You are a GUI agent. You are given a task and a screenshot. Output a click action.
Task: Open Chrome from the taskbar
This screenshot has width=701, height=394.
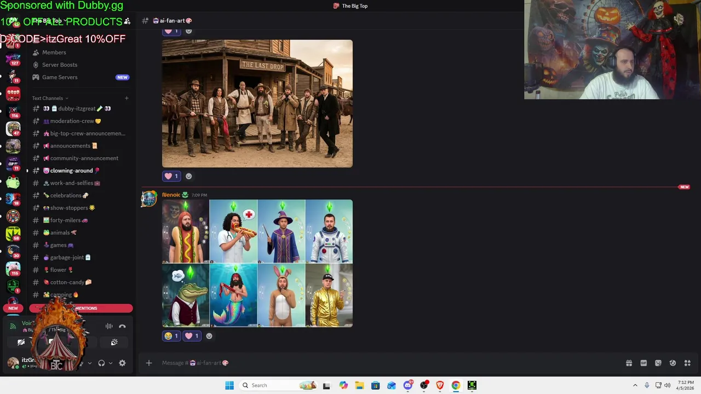[x=456, y=385]
